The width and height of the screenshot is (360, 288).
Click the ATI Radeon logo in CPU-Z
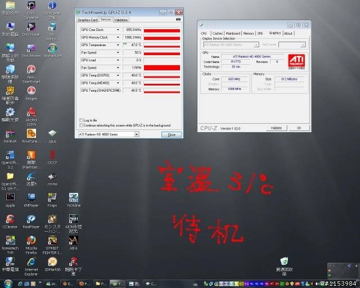tap(296, 61)
